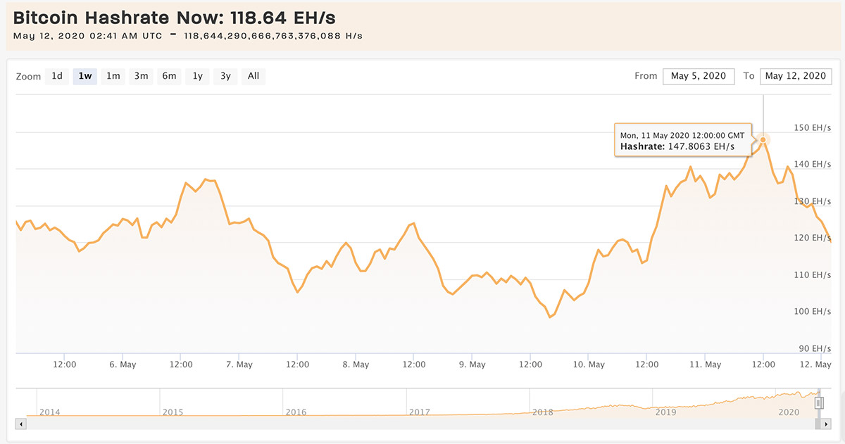845x444 pixels.
Task: Click the navigator horizontal scrollbar track
Action: pos(420,424)
